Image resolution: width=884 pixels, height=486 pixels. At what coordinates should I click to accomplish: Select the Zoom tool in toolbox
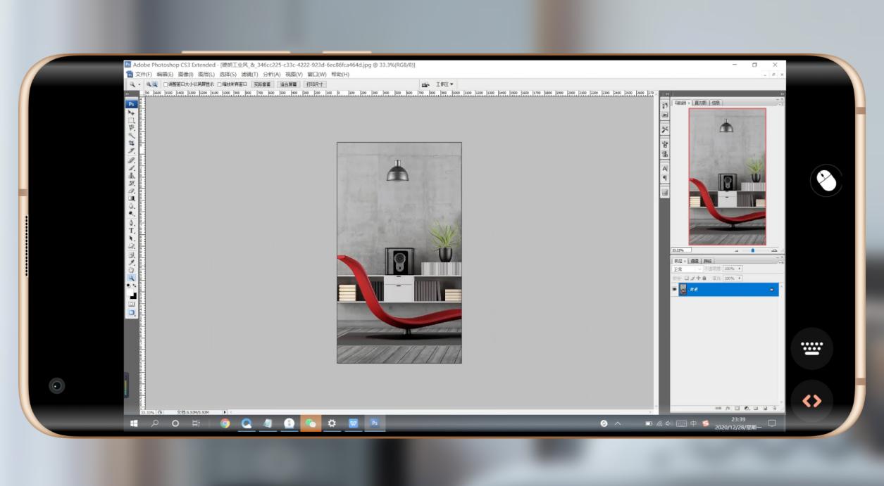pyautogui.click(x=131, y=278)
